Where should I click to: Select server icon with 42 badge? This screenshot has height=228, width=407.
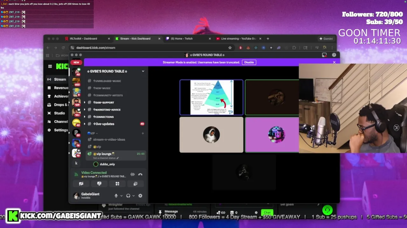(76, 123)
